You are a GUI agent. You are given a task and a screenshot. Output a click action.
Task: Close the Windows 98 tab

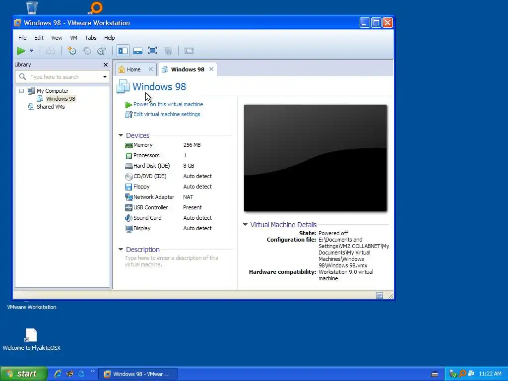pos(211,69)
